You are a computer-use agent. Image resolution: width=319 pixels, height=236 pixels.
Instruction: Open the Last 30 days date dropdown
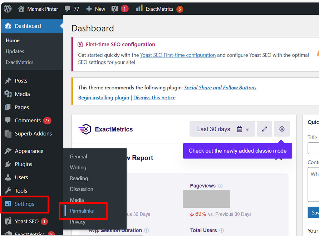(222, 129)
